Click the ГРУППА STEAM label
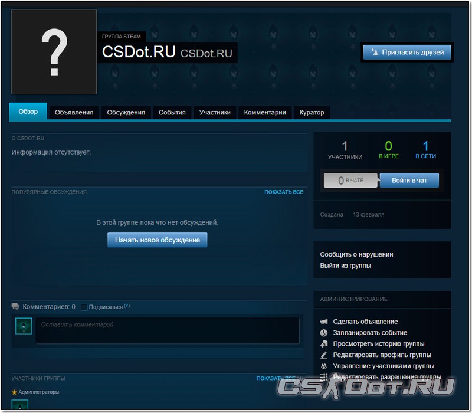The height and width of the screenshot is (413, 472). [122, 37]
